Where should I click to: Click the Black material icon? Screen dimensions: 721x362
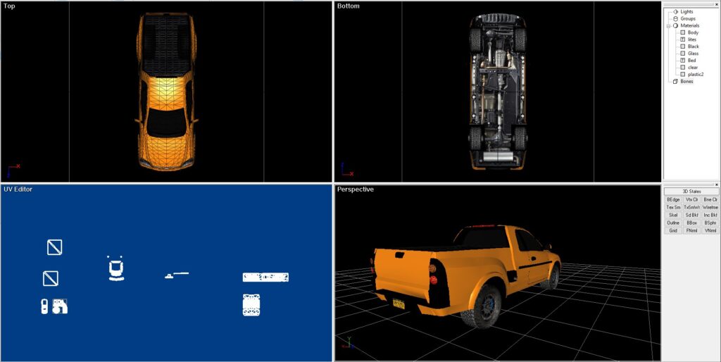coord(683,46)
